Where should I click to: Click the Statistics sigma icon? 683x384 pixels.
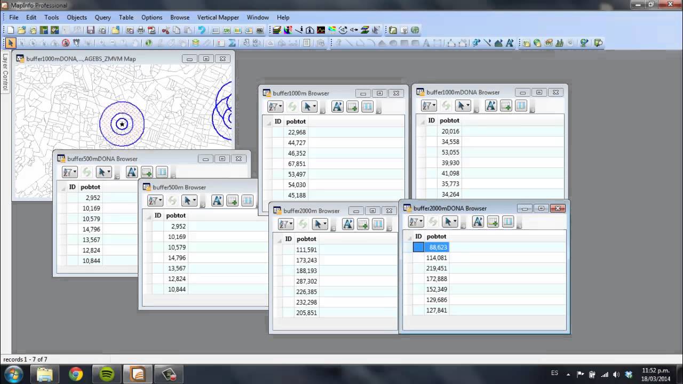232,43
